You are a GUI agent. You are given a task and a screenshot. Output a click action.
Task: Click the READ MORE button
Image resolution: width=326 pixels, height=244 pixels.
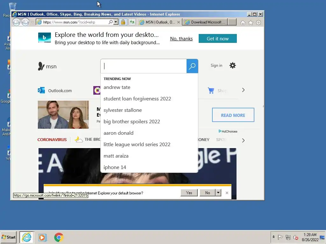point(233,115)
